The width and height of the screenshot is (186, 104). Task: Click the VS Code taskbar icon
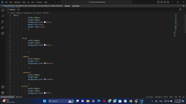click(x=141, y=101)
